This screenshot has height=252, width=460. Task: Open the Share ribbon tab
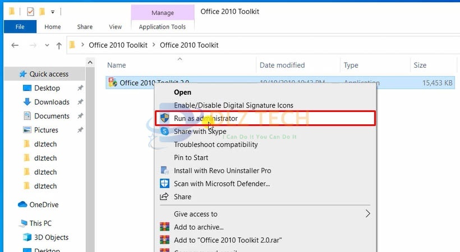(85, 27)
